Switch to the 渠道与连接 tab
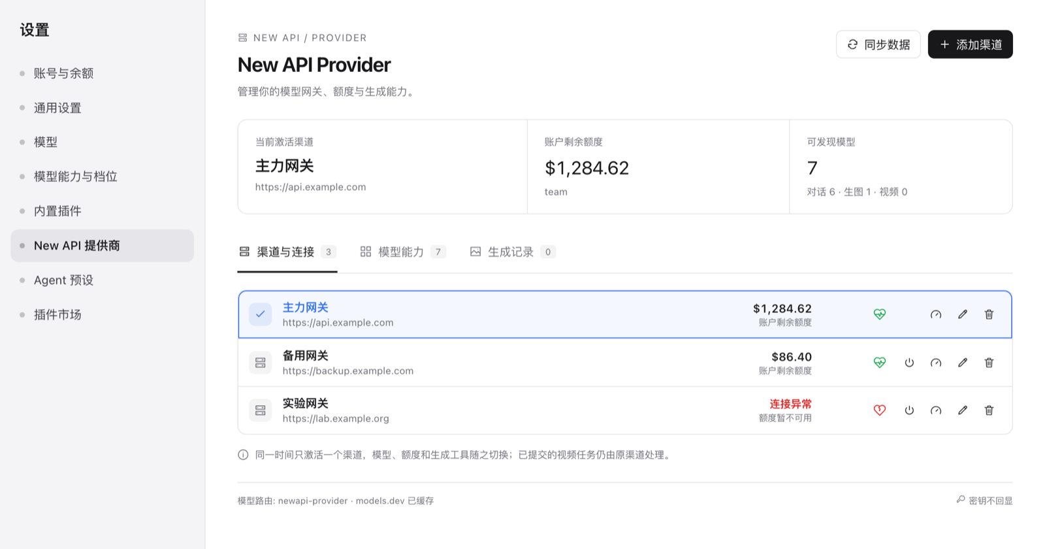This screenshot has width=1045, height=549. (287, 252)
